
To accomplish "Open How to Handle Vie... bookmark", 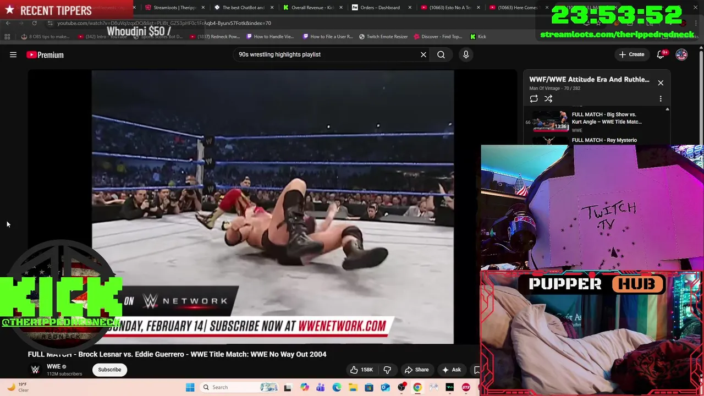I will (x=270, y=37).
